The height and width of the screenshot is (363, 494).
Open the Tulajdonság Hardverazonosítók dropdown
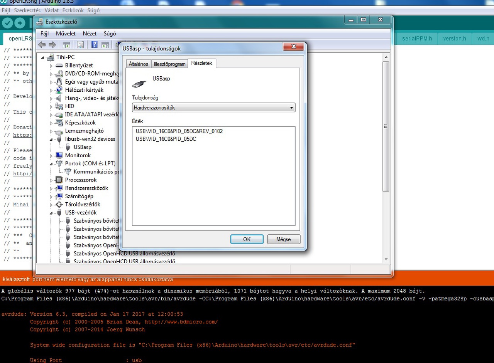(213, 108)
